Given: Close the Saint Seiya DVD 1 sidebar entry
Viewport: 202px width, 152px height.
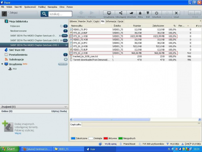Looking at the screenshot, I should (x=66, y=45).
